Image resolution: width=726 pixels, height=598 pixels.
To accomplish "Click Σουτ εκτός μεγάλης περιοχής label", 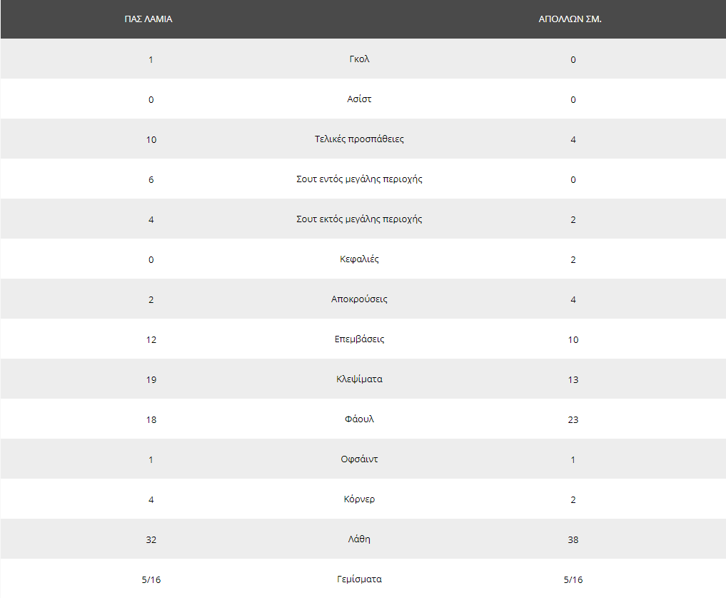I will tap(359, 219).
